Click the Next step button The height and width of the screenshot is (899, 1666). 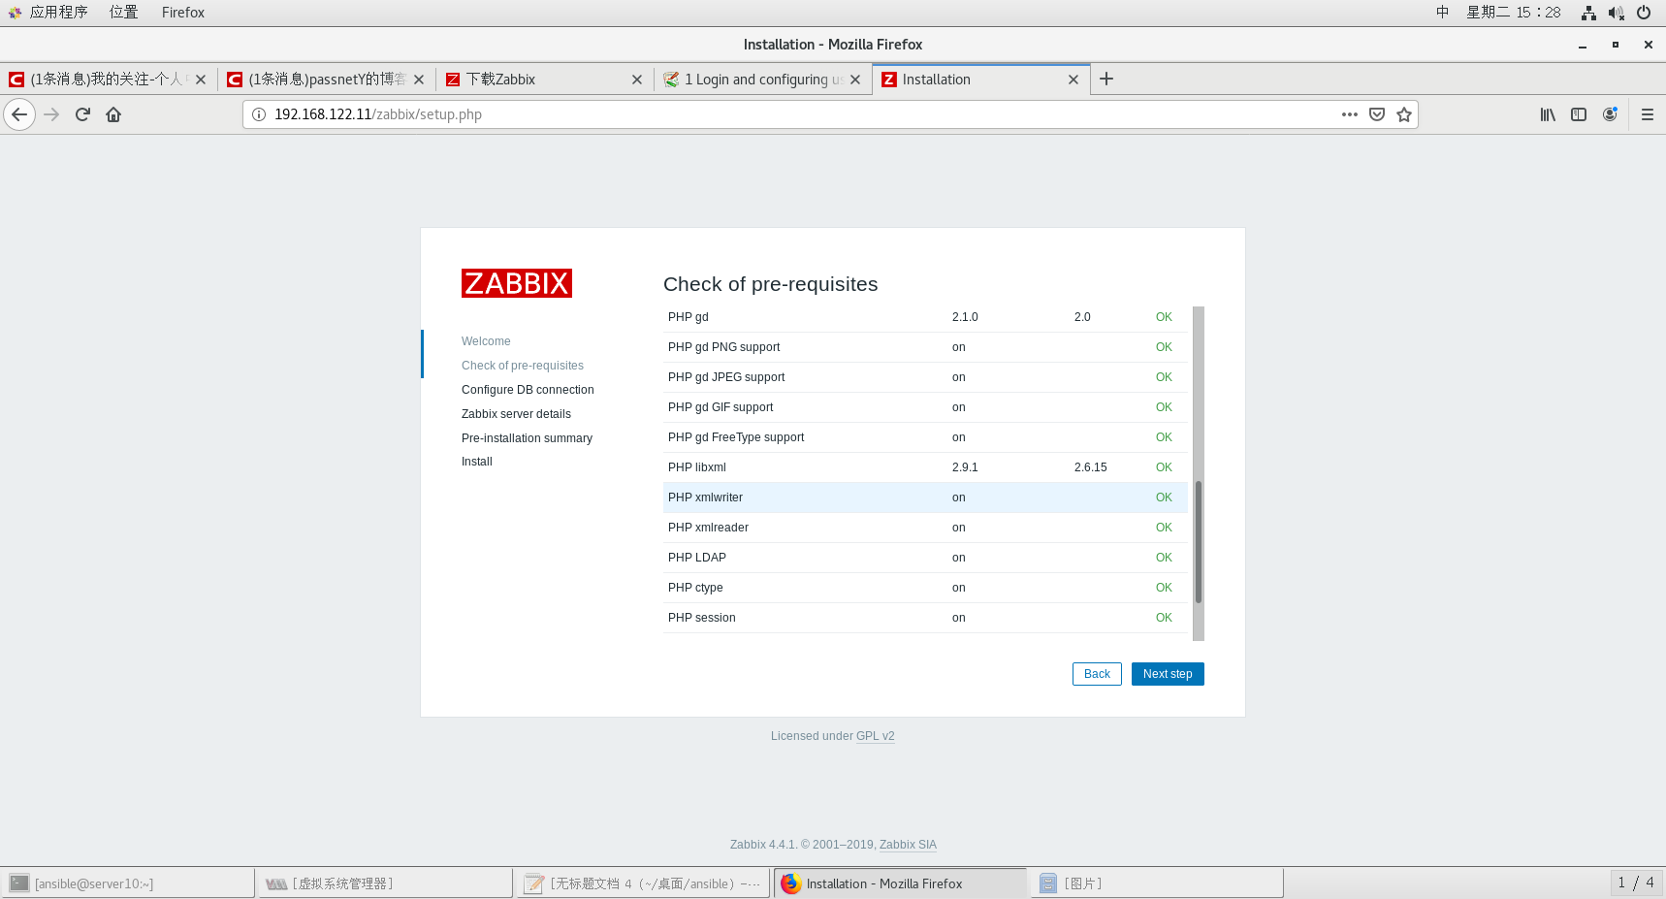click(1168, 674)
